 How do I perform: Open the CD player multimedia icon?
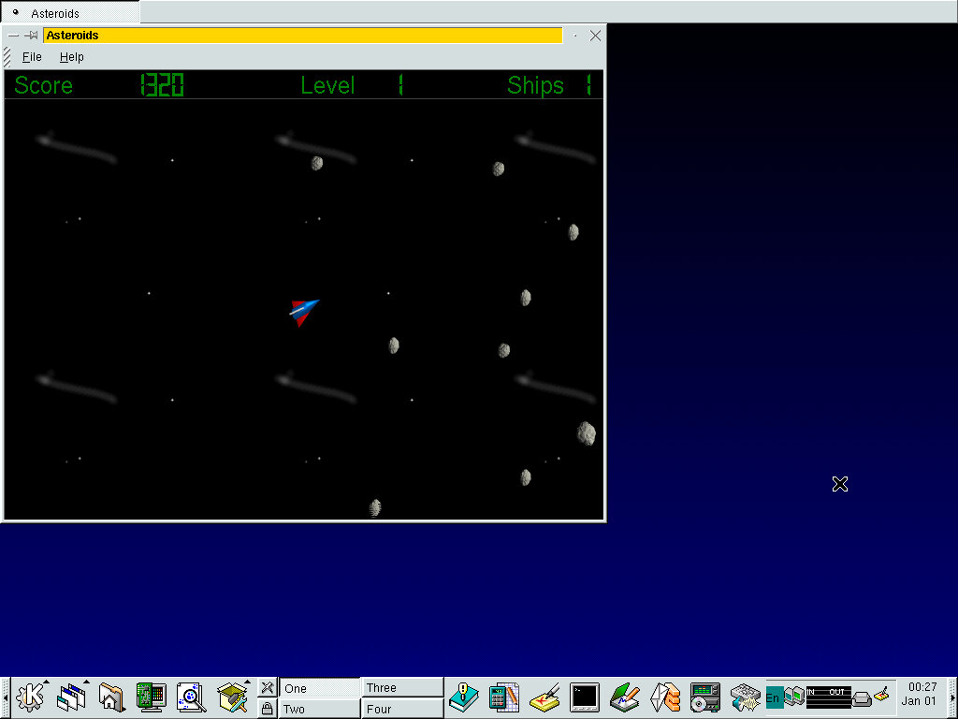[704, 697]
